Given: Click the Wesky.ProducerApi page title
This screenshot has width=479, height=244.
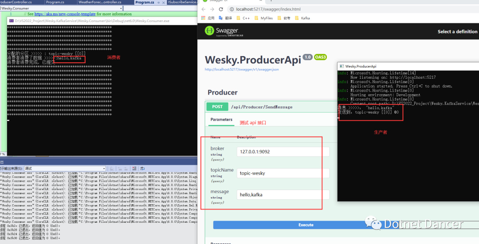Looking at the screenshot, I should click(253, 60).
